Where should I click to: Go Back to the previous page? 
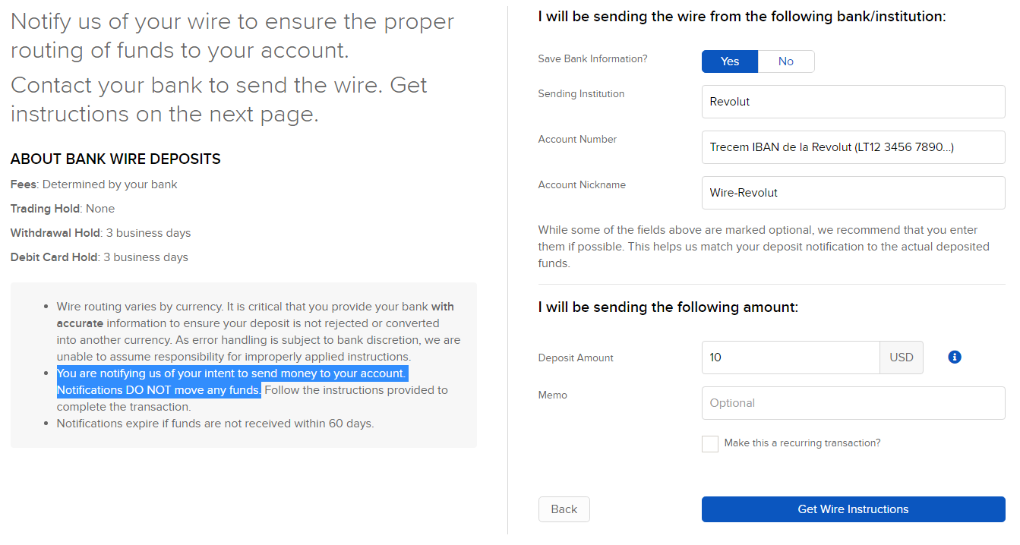click(x=564, y=509)
